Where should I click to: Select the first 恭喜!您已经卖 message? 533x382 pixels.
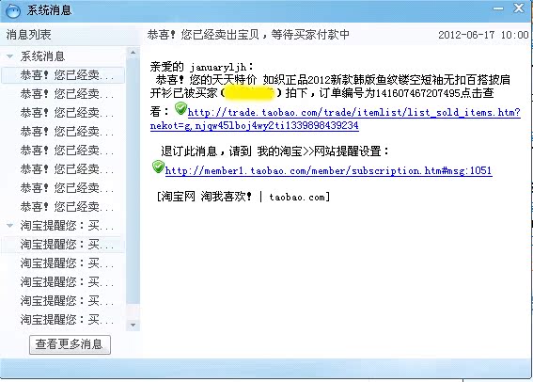coord(63,75)
